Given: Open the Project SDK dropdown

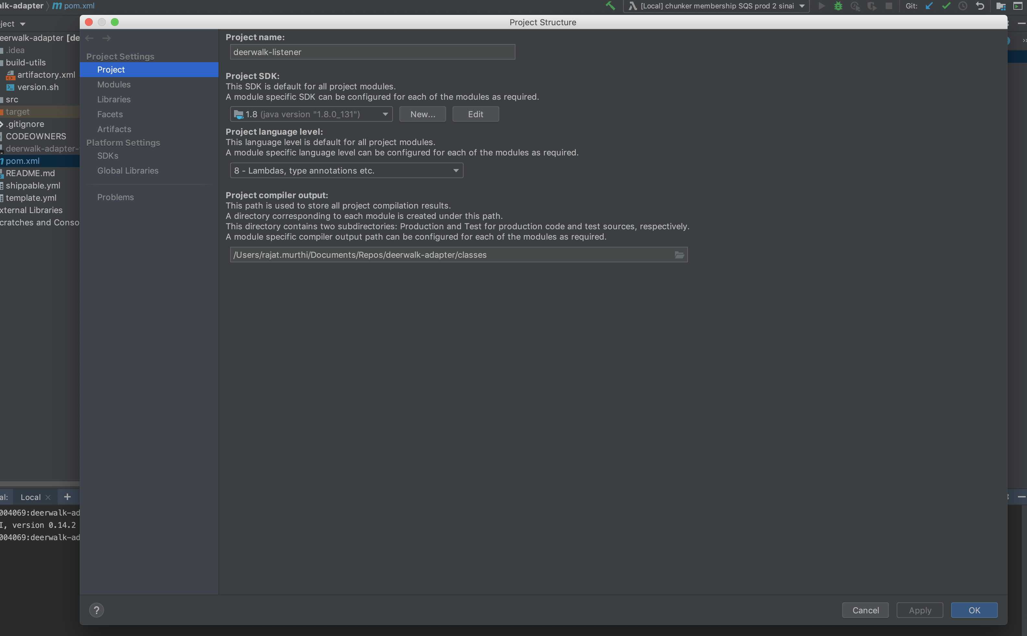Looking at the screenshot, I should 384,114.
